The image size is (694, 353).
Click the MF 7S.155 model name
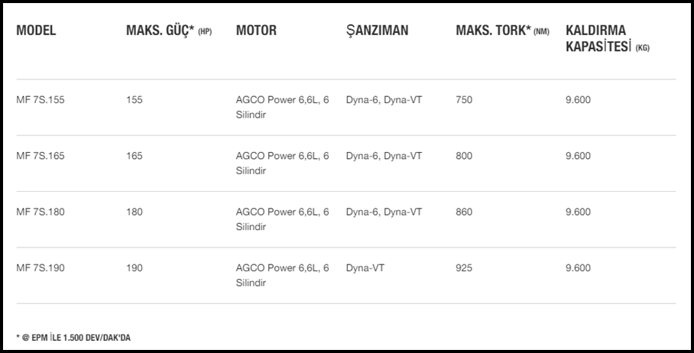[x=41, y=100]
